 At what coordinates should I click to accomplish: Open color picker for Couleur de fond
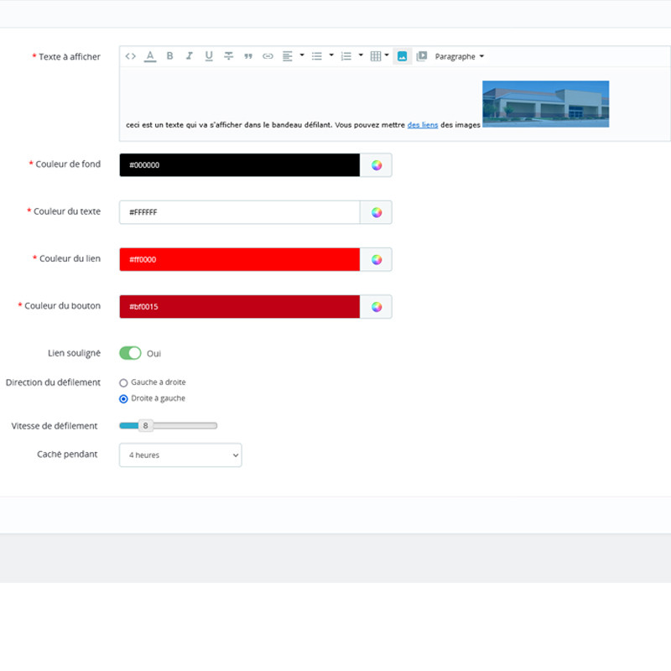tap(377, 165)
